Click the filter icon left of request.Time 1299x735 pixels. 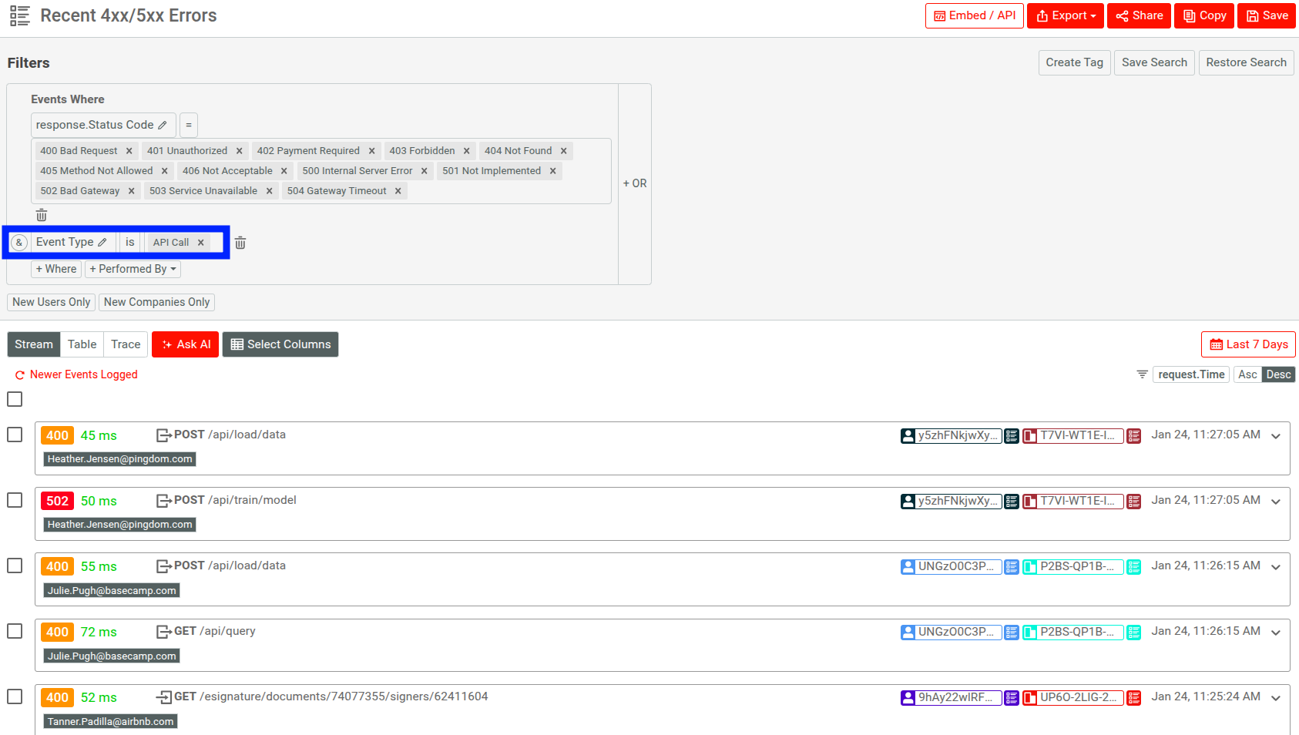click(x=1141, y=374)
